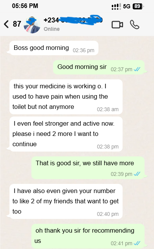Tap the 5G network indicator
Screen dimensions: 154x249
click(127, 6)
